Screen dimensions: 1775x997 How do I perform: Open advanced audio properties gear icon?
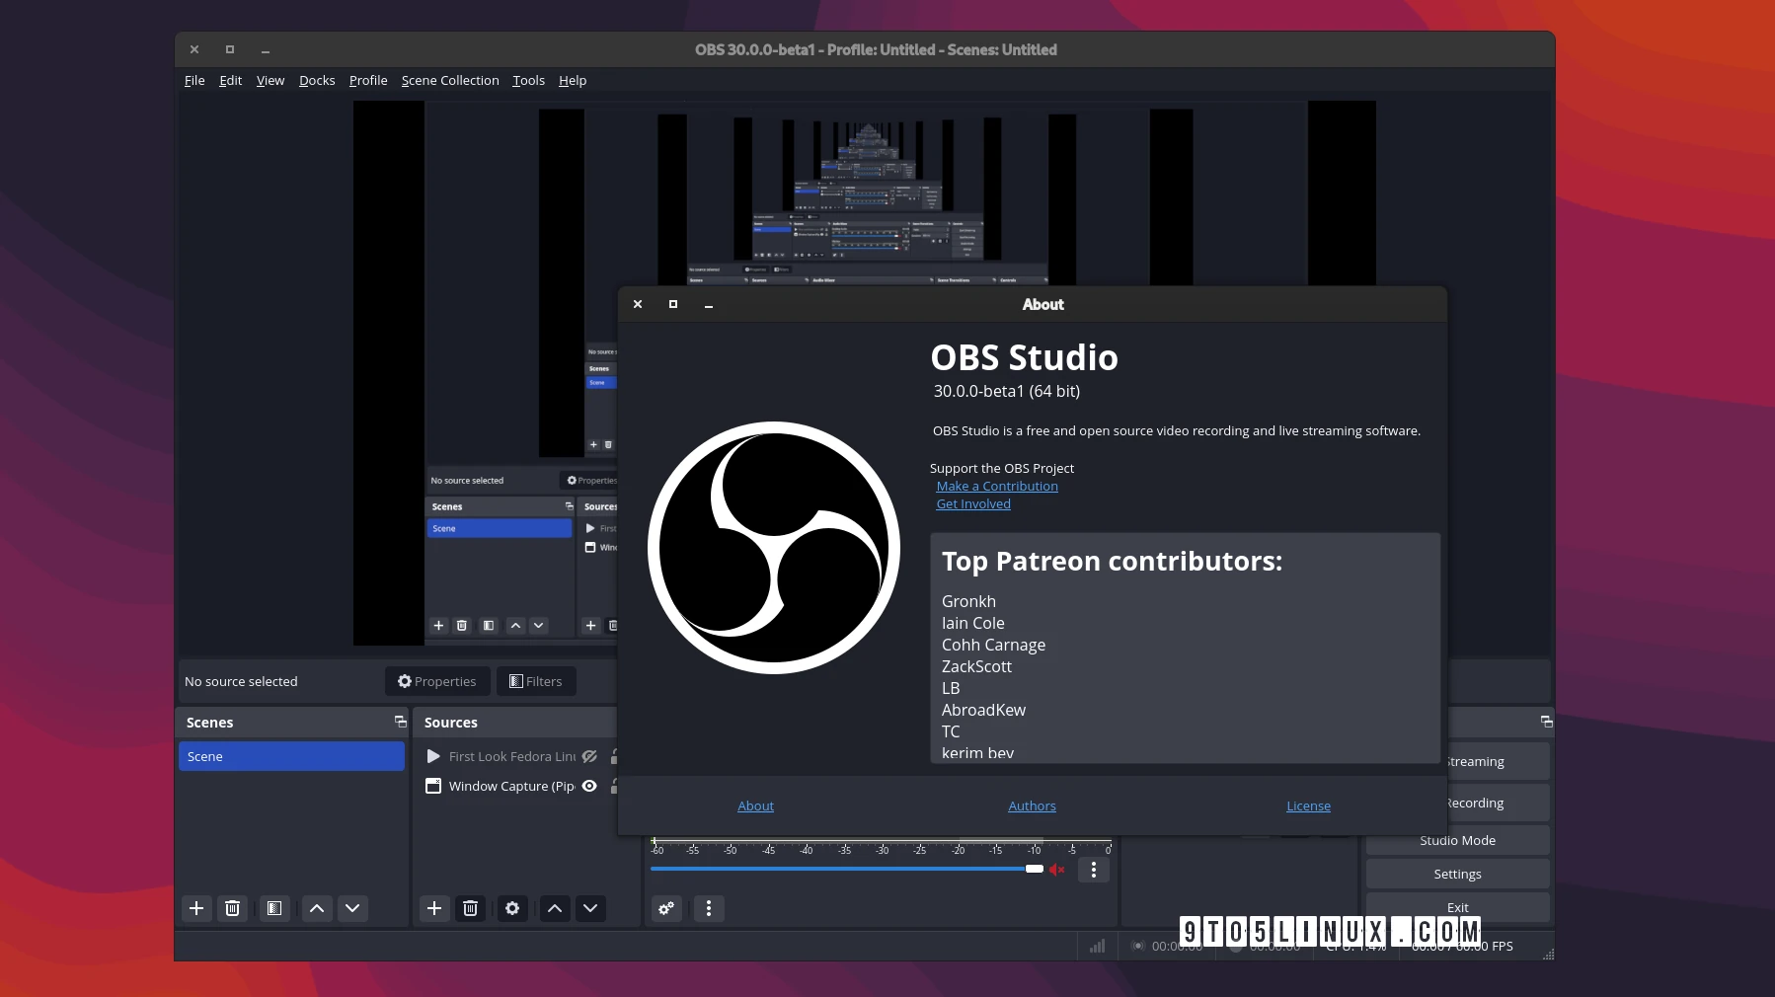[666, 908]
